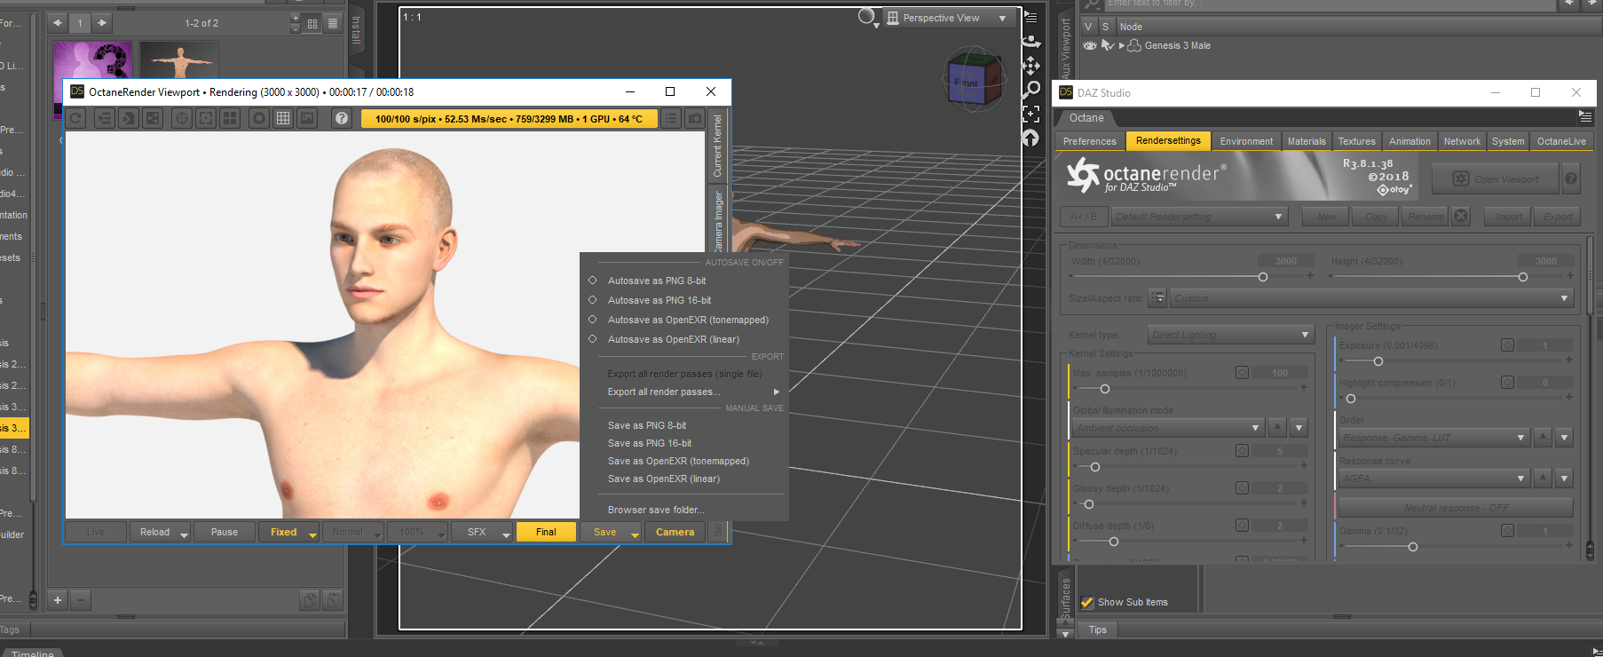Click the restart render icon in OctaneRender Viewport
This screenshot has height=657, width=1603.
(76, 118)
